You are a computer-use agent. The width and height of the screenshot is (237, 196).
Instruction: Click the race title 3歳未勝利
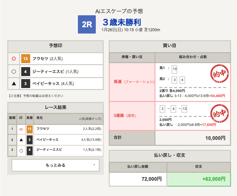(122, 22)
